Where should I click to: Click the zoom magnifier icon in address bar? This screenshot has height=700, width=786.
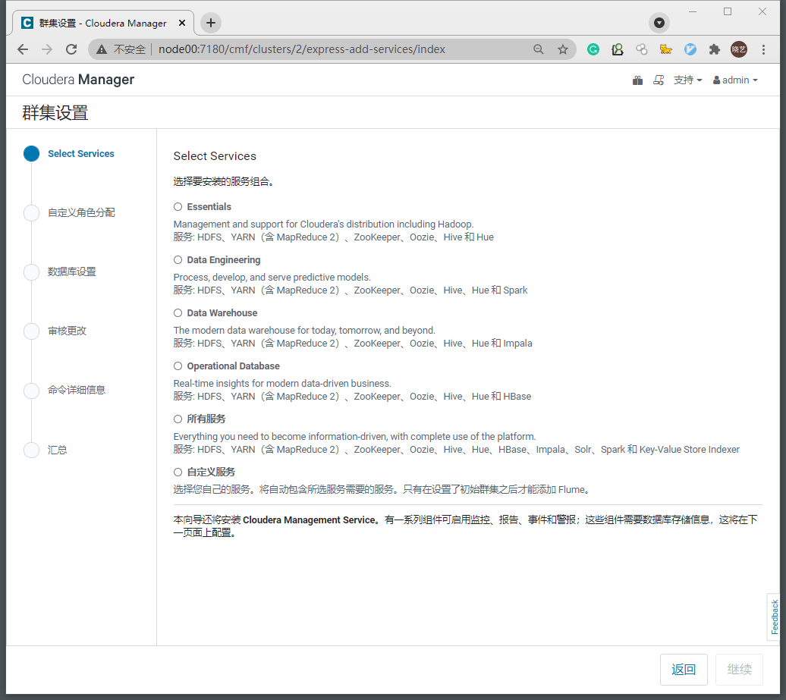pos(539,49)
